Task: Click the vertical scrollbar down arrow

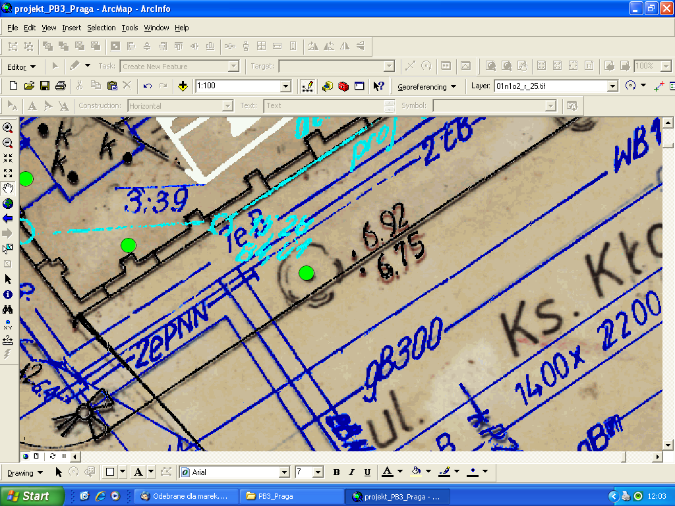Action: (668, 445)
